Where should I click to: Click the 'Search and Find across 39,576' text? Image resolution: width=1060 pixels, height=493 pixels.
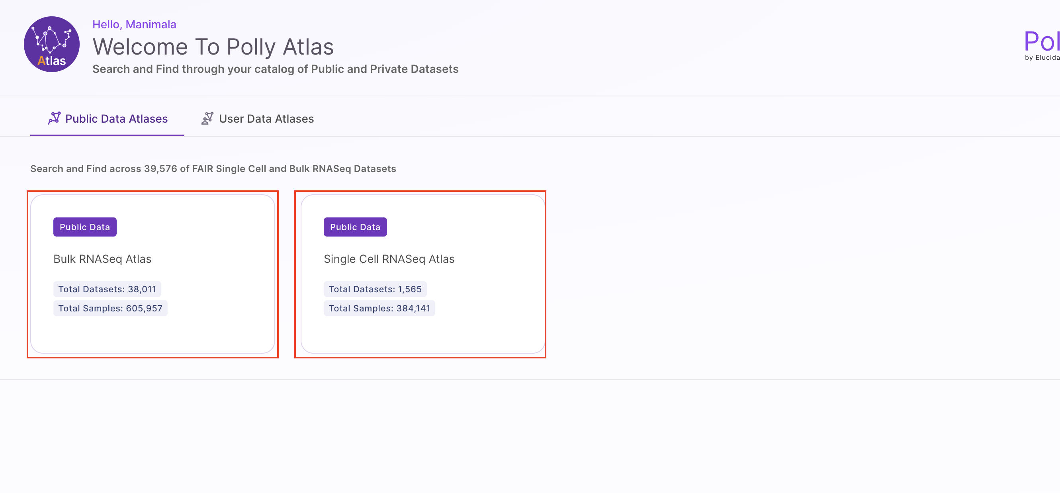[x=213, y=169]
